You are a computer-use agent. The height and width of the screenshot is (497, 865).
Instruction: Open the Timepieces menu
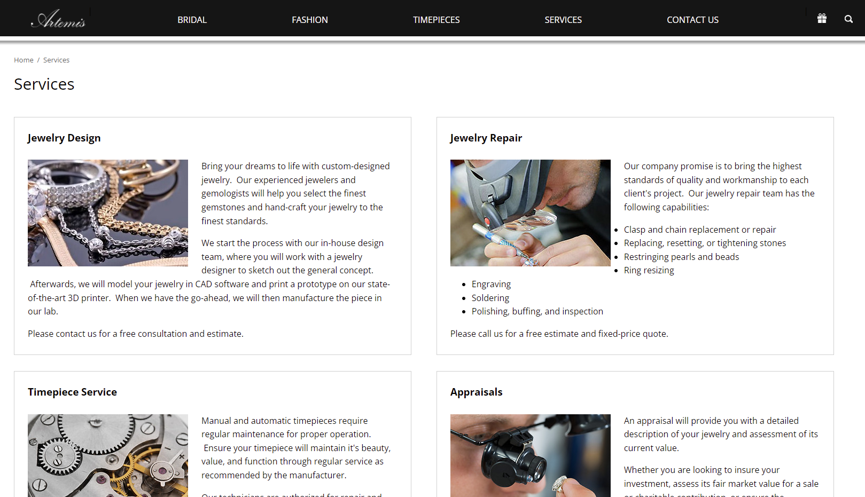click(437, 20)
